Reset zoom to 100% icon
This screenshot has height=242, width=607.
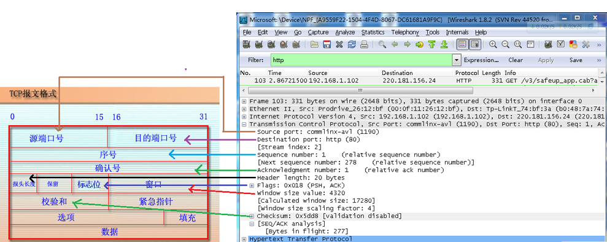517,44
